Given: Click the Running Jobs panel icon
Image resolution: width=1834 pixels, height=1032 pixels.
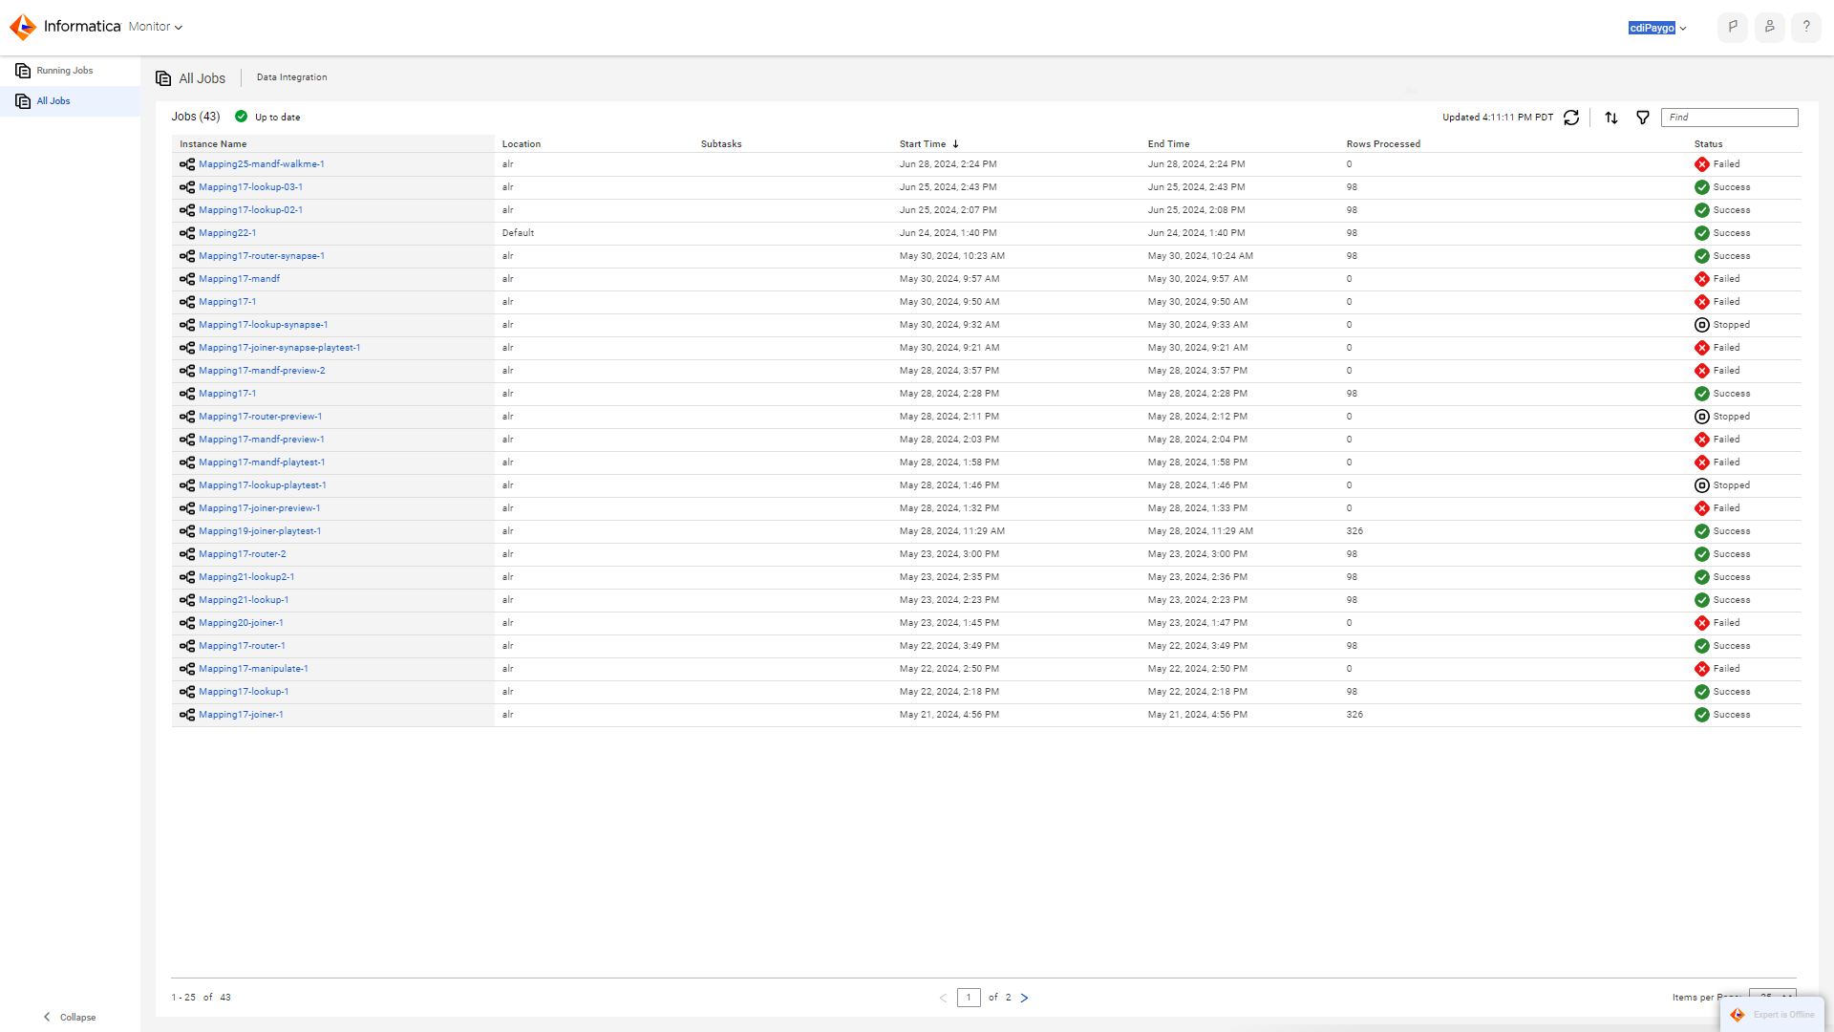Looking at the screenshot, I should coord(23,70).
